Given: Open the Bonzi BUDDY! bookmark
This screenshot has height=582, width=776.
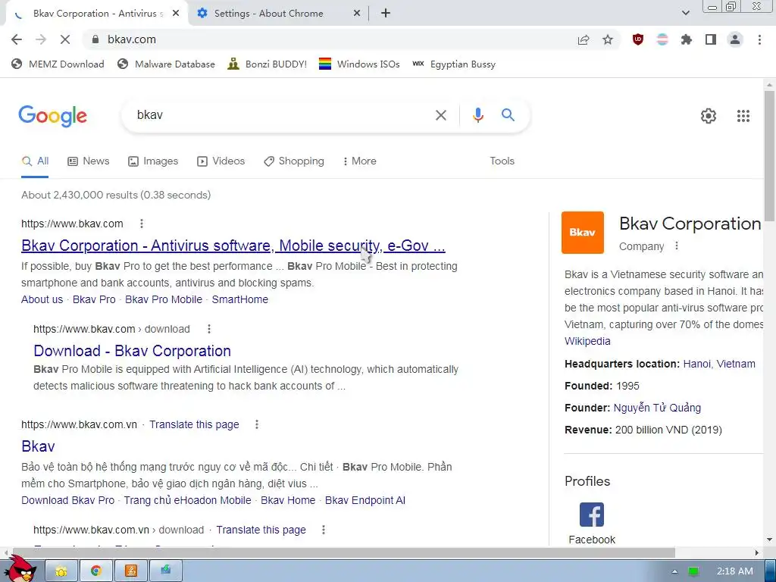Looking at the screenshot, I should coord(268,64).
